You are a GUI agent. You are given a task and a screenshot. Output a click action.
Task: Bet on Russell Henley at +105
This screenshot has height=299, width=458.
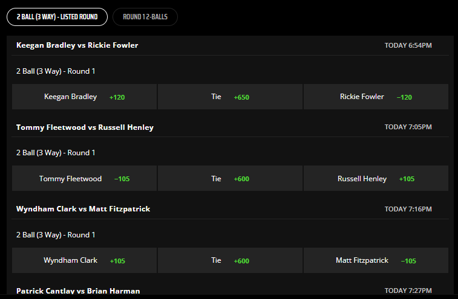pyautogui.click(x=376, y=178)
